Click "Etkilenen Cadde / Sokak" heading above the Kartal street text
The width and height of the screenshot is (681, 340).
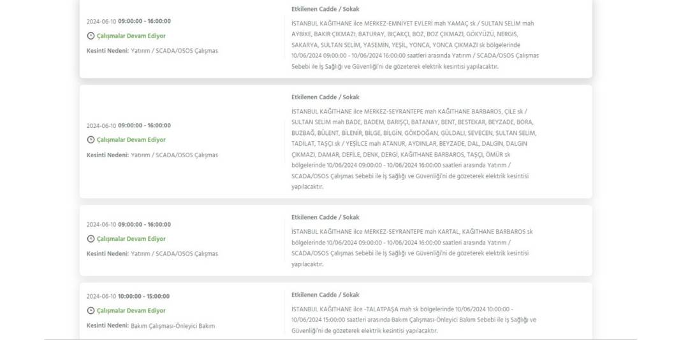point(325,218)
